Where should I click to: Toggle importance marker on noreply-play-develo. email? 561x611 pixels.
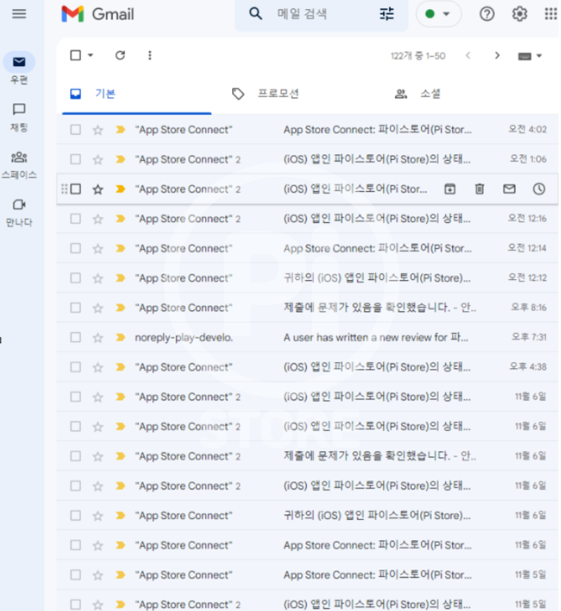[121, 337]
